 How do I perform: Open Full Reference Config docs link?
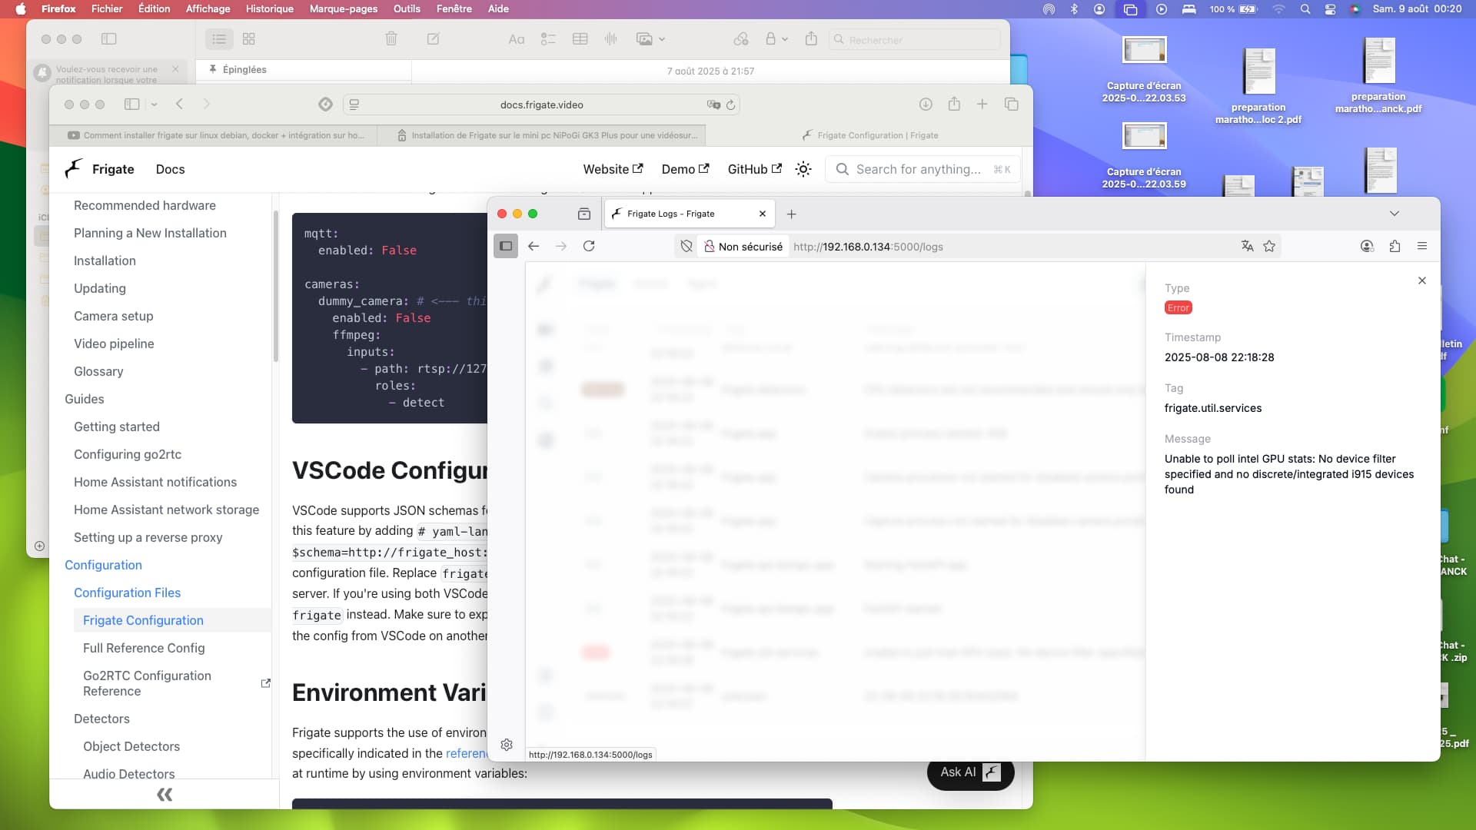(x=144, y=648)
